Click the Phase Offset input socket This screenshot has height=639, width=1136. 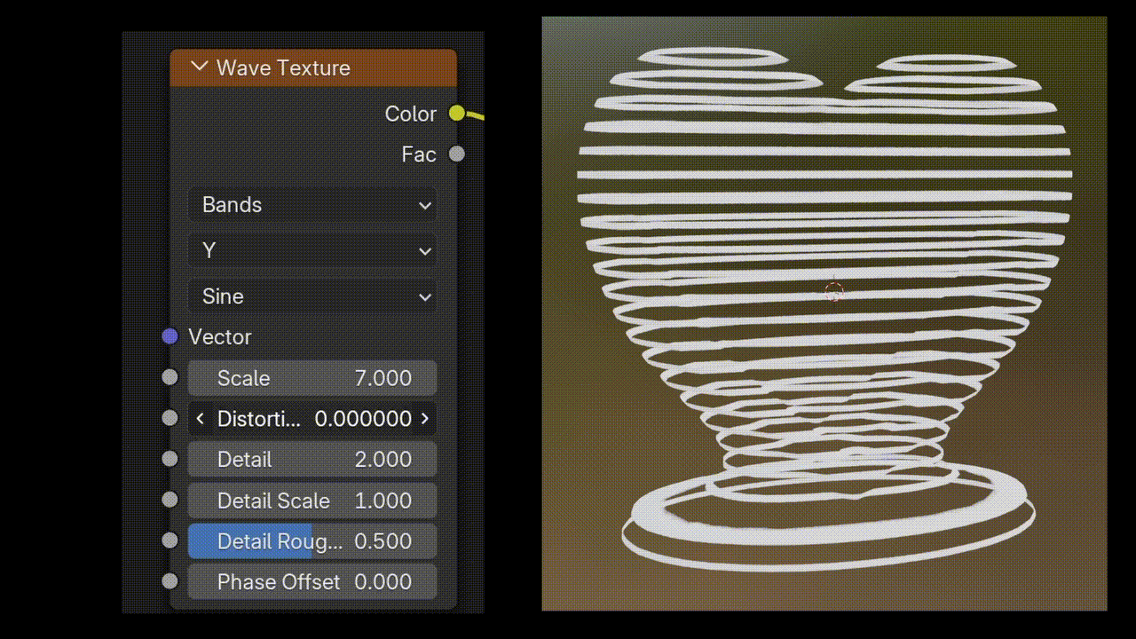pos(170,581)
